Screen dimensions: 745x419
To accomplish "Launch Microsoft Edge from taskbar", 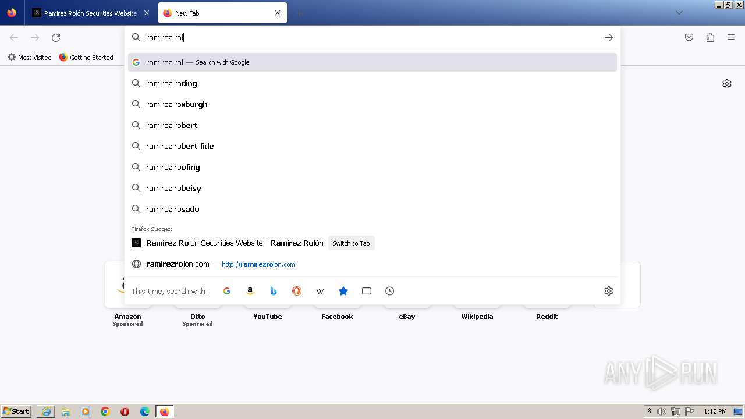I will pyautogui.click(x=145, y=411).
